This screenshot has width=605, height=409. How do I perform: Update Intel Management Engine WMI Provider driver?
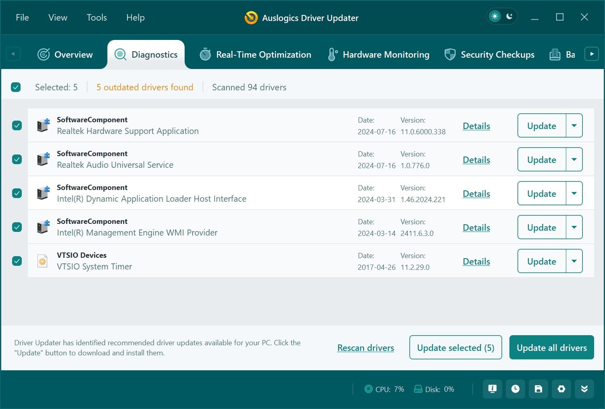coord(542,227)
